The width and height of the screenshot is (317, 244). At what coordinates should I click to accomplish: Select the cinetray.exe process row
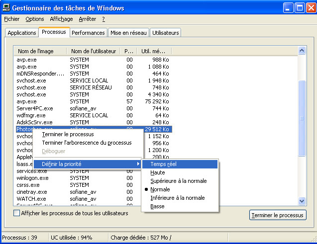coord(78,192)
